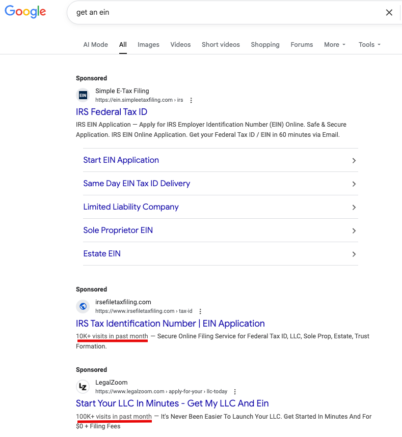Open the Limited Liability Company sitelink
Screen dimensions: 402x437
coord(131,207)
